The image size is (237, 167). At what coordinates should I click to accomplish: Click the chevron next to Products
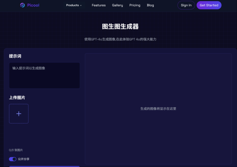point(81,5)
